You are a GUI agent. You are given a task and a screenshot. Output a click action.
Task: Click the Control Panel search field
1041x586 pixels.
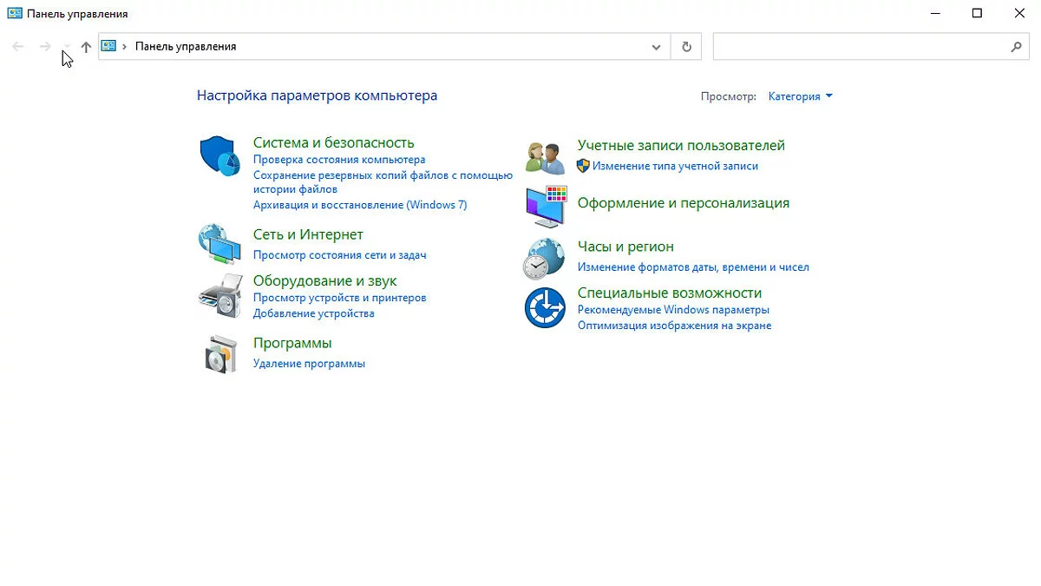click(859, 47)
